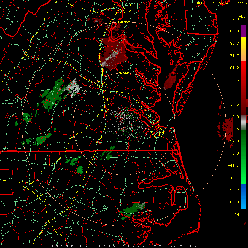Click the 14.5 legend value
Screen dimensions: 248x248
234,104
